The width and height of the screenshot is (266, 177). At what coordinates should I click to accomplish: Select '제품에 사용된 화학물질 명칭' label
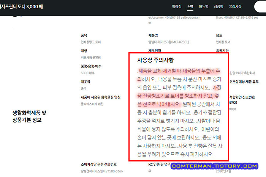tap(101, 97)
